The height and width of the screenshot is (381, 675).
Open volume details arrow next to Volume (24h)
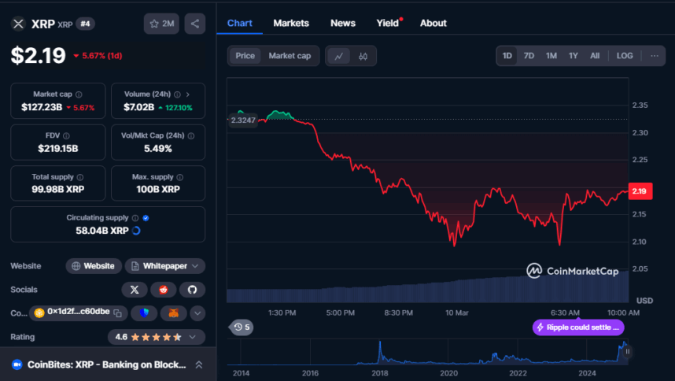[x=188, y=94]
